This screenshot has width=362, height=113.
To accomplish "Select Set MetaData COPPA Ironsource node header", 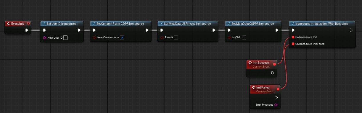I will pos(253,24).
